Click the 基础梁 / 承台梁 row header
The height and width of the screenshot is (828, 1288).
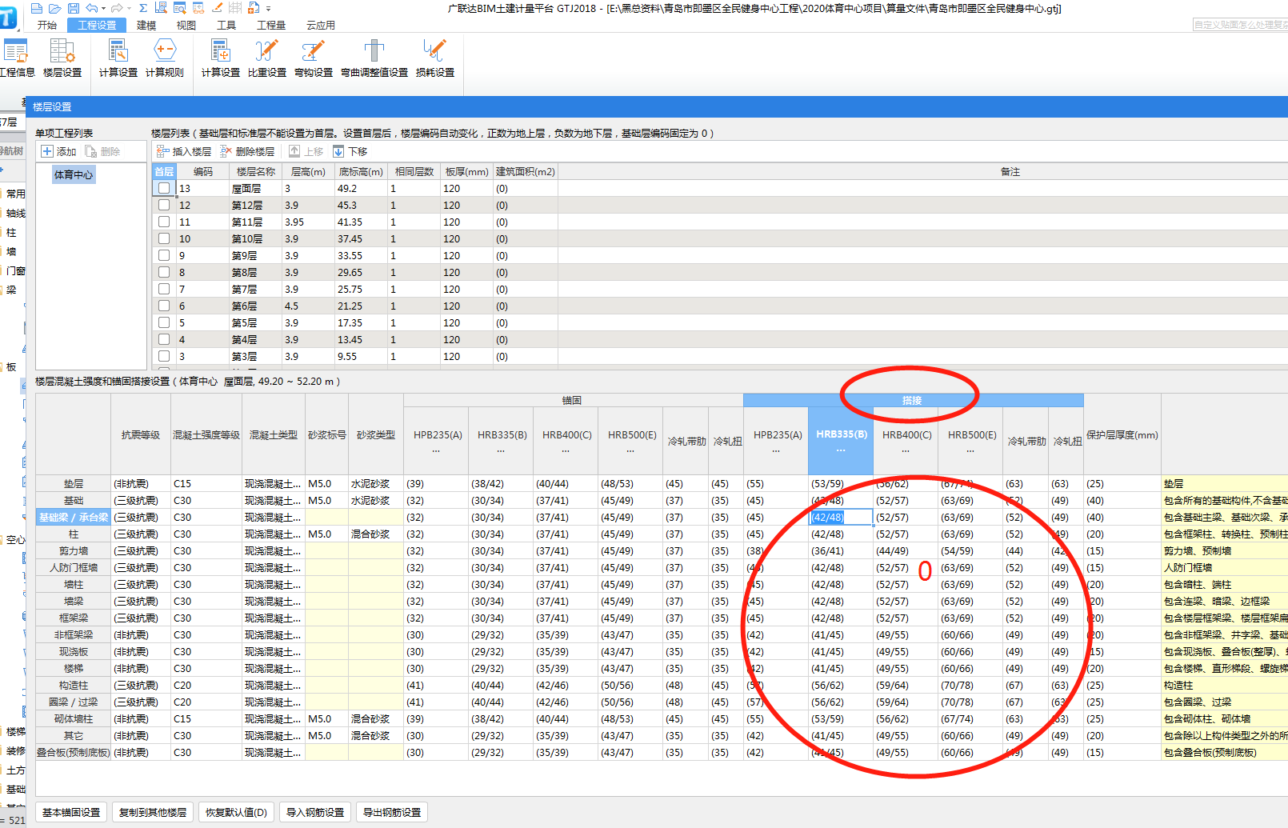[73, 518]
